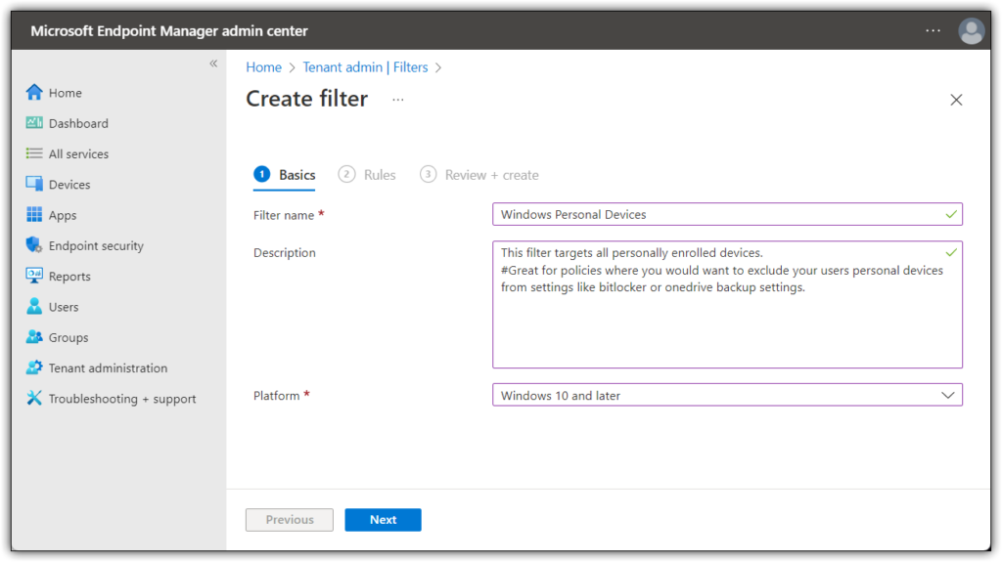Click step number 2 circle
Image resolution: width=1002 pixels, height=562 pixels.
tap(346, 174)
